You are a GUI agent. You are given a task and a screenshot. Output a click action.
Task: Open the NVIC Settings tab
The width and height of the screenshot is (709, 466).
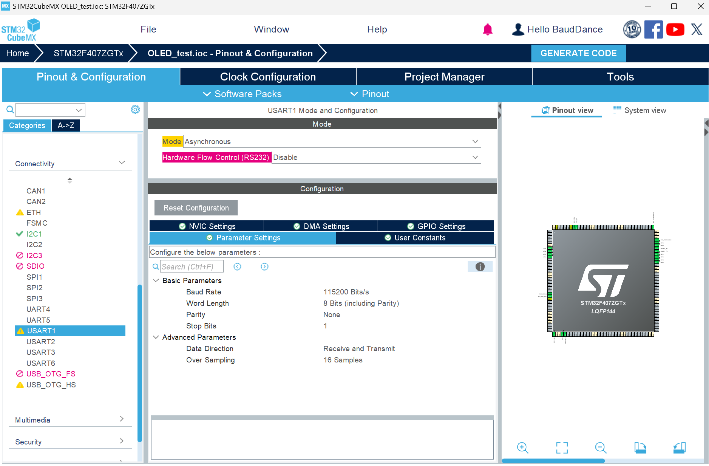click(207, 226)
